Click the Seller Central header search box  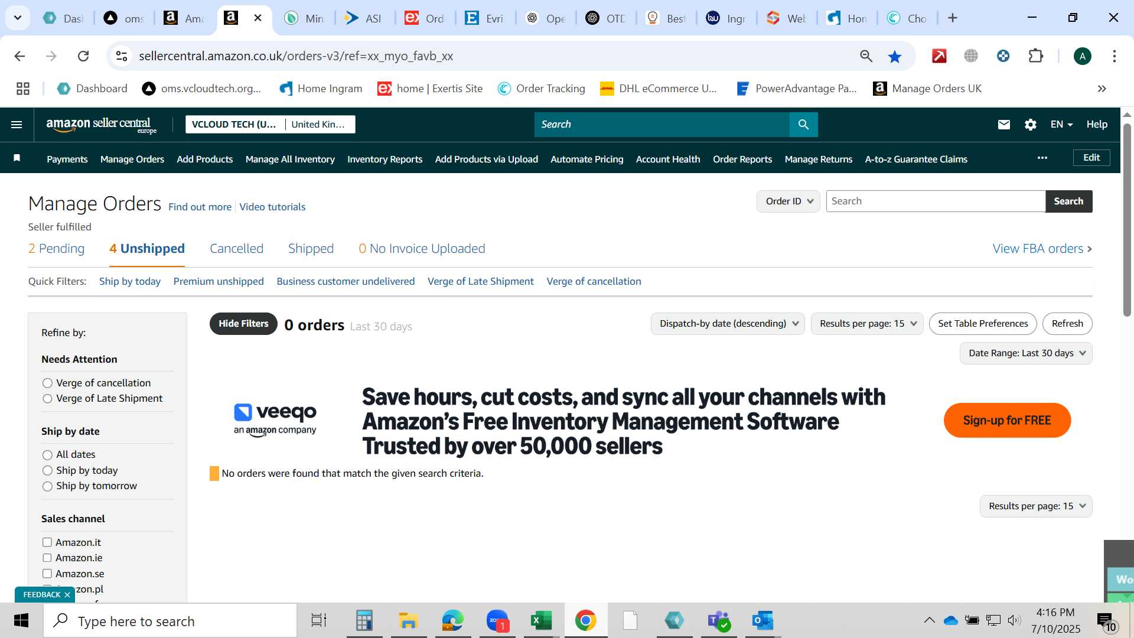click(662, 125)
